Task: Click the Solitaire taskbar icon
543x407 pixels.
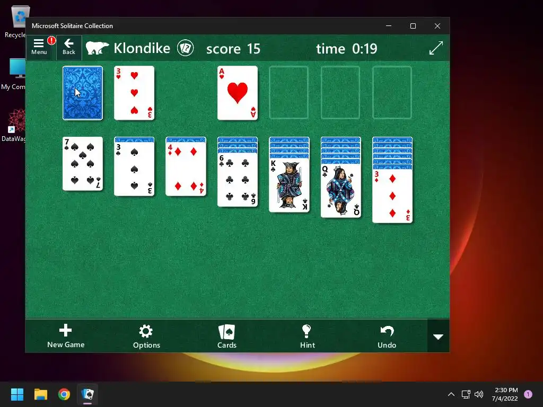Action: click(87, 394)
